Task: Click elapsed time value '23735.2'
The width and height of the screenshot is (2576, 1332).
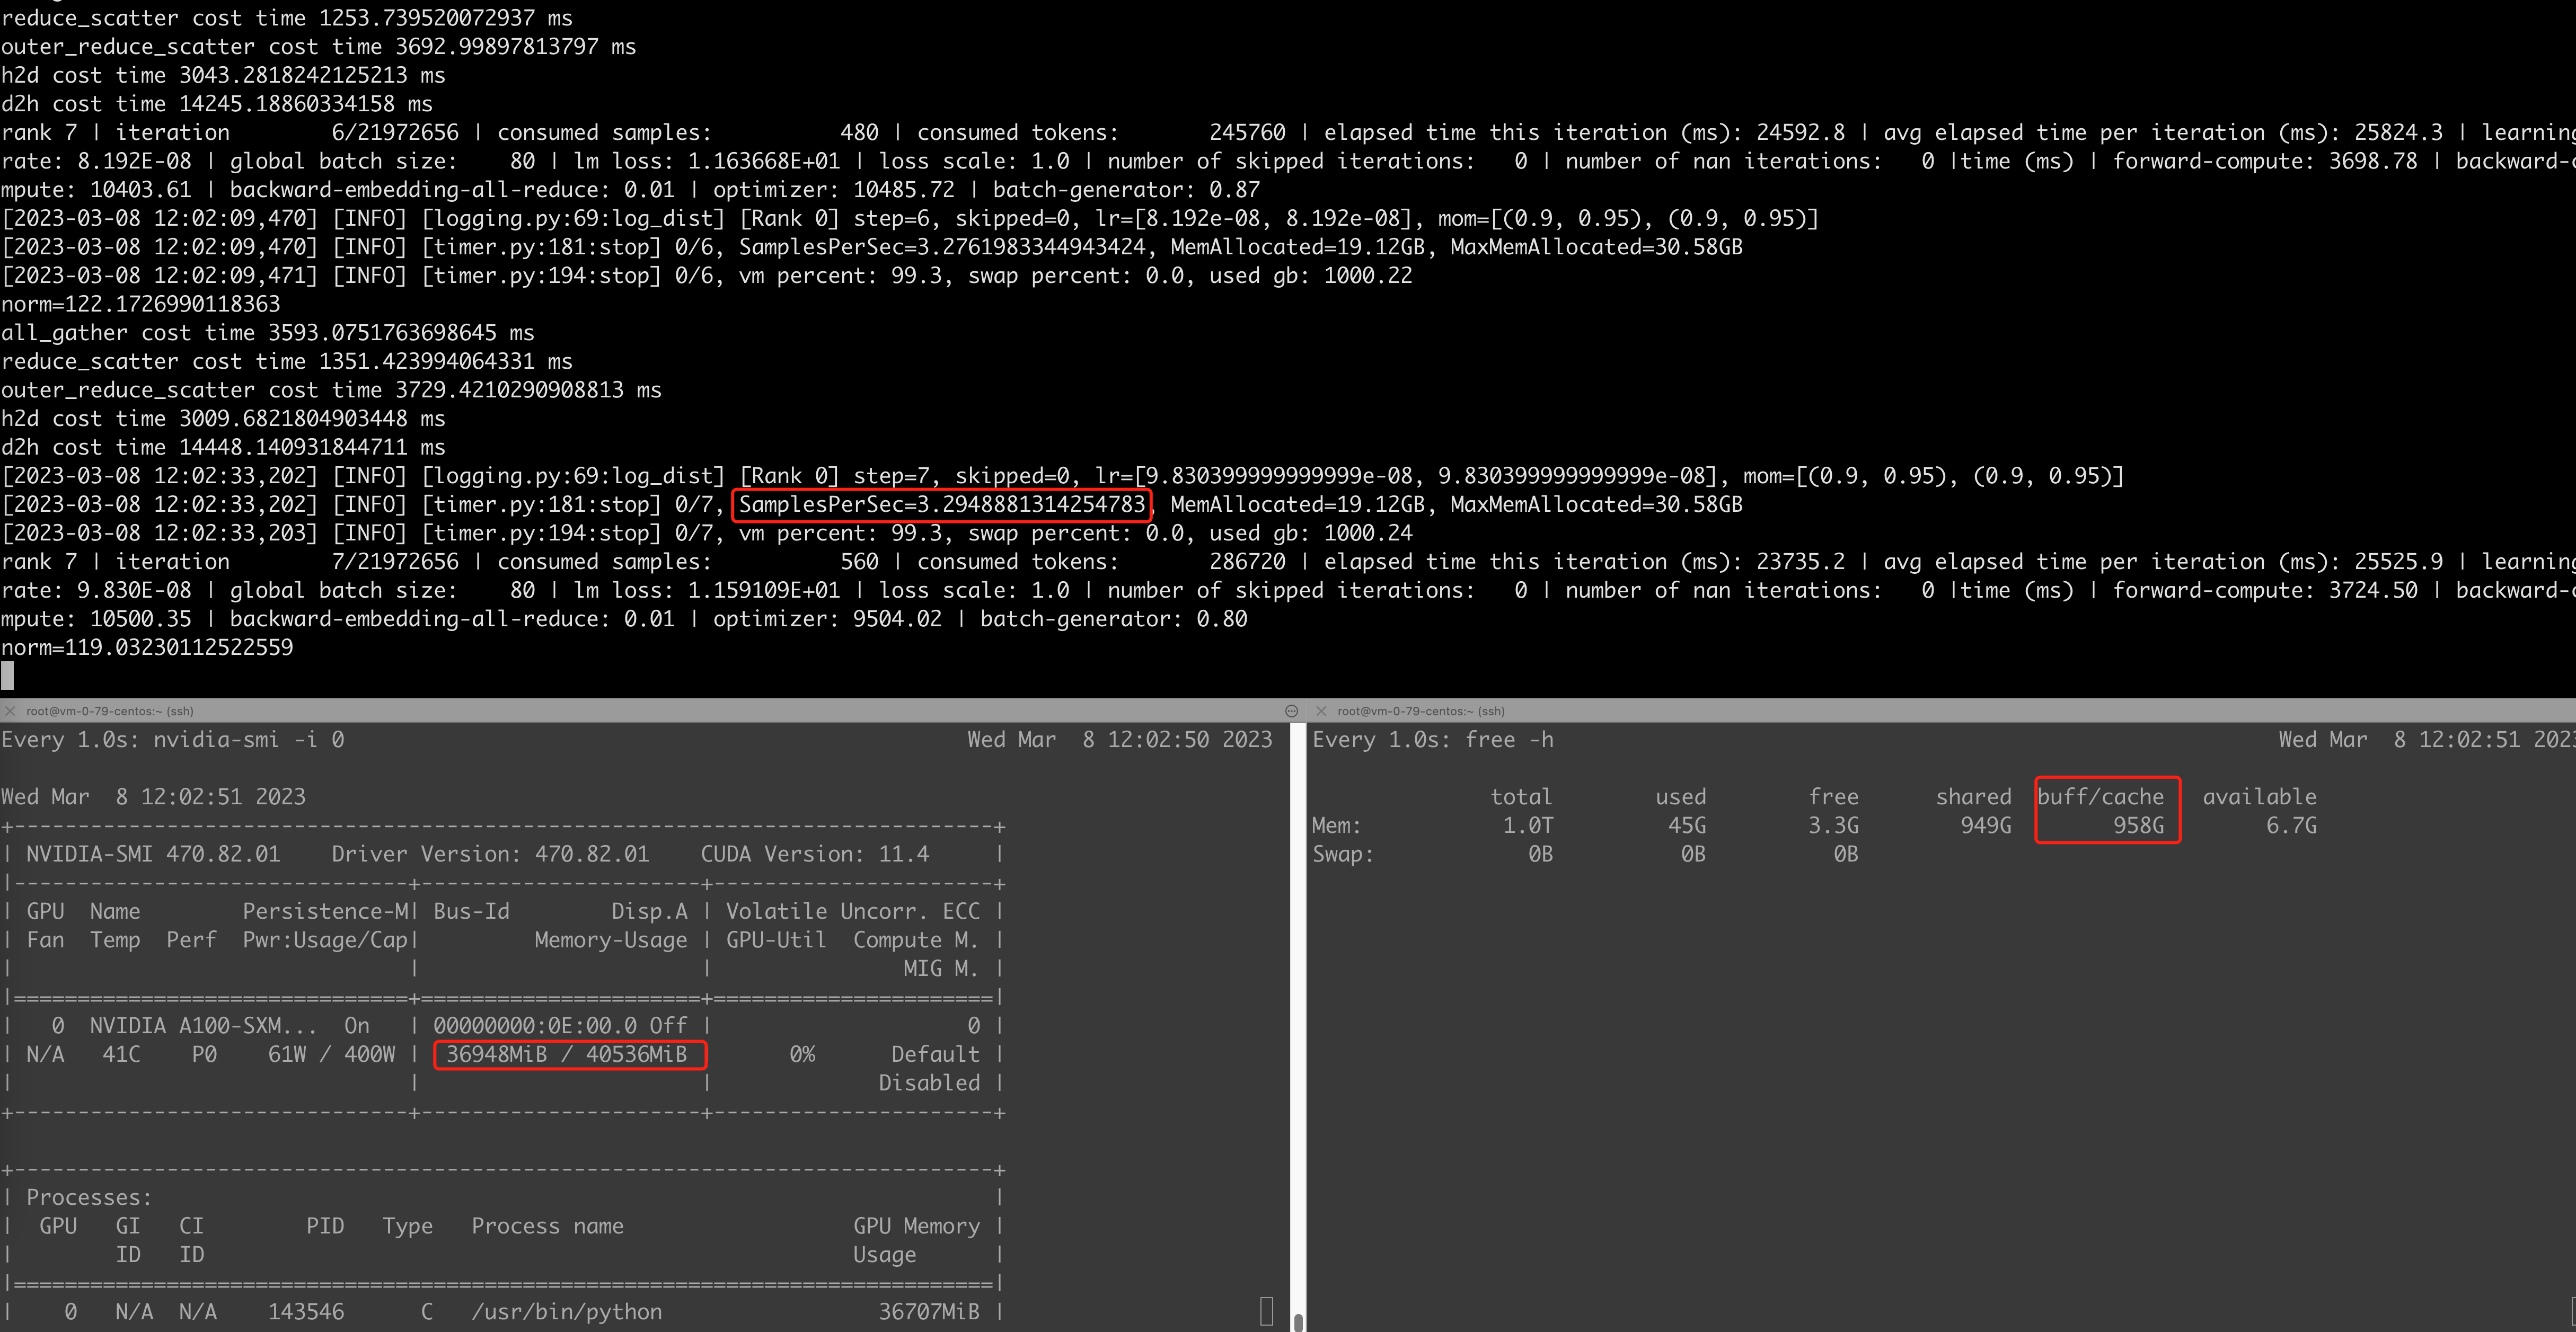Action: coord(1800,563)
